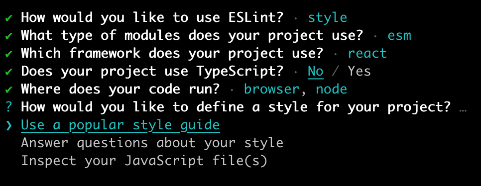Click green checkmark beside TypeScript question
Viewport: 481px width, 186px height.
[x=9, y=72]
